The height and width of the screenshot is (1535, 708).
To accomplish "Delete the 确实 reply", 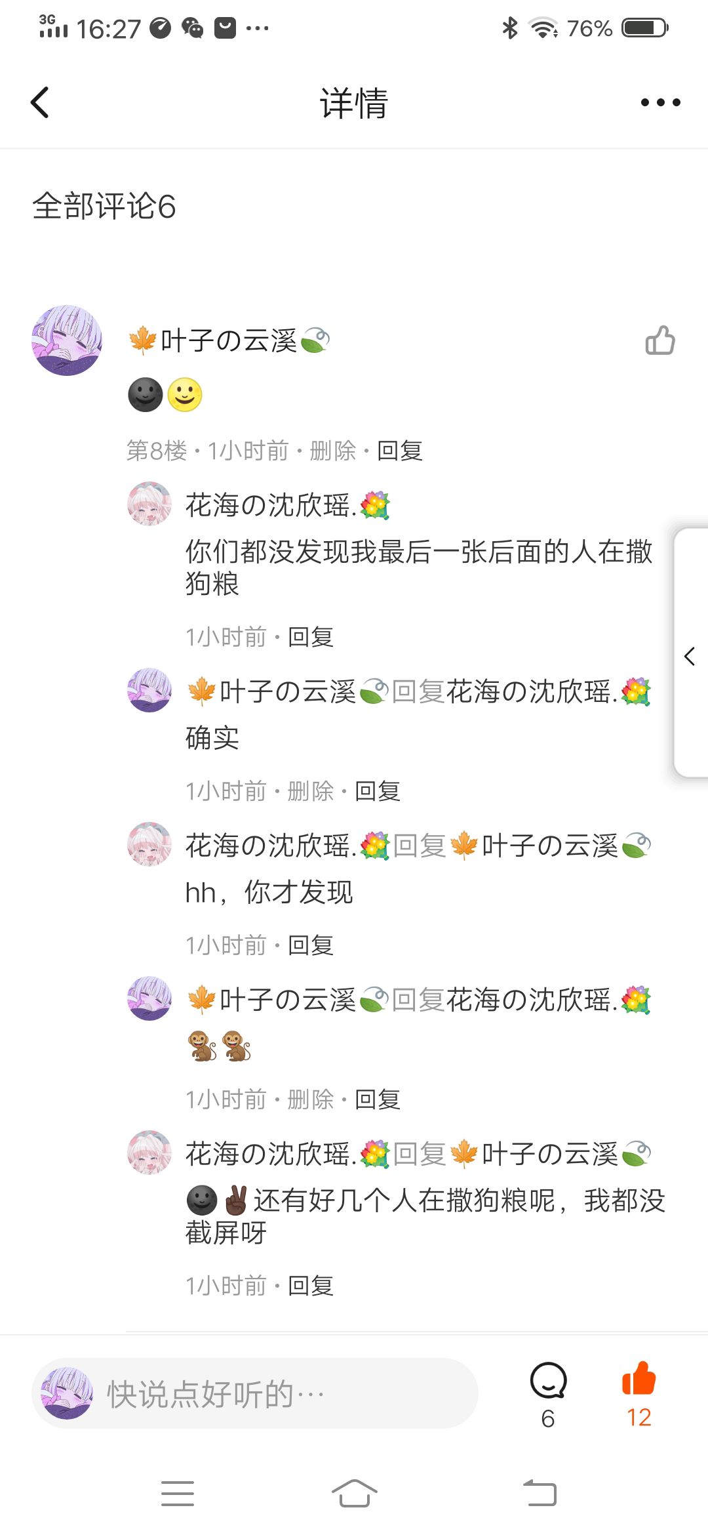I will tap(311, 791).
